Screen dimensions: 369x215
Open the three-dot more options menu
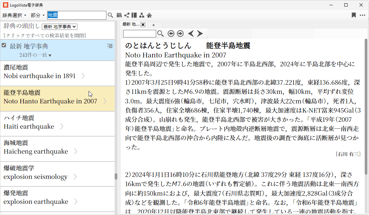[x=362, y=15]
